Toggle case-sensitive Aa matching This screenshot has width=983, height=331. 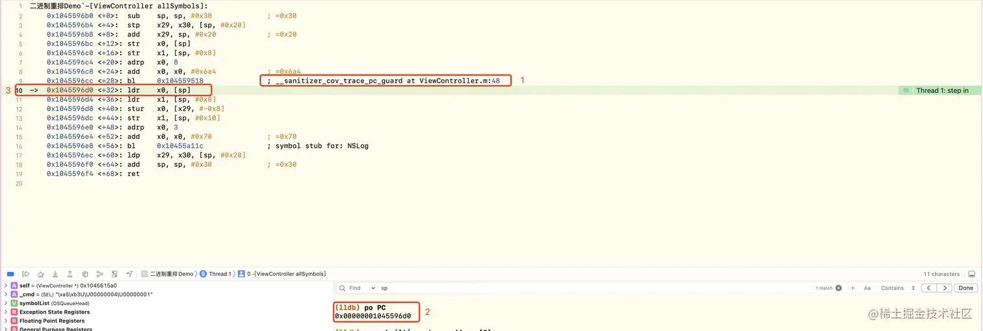(x=867, y=288)
